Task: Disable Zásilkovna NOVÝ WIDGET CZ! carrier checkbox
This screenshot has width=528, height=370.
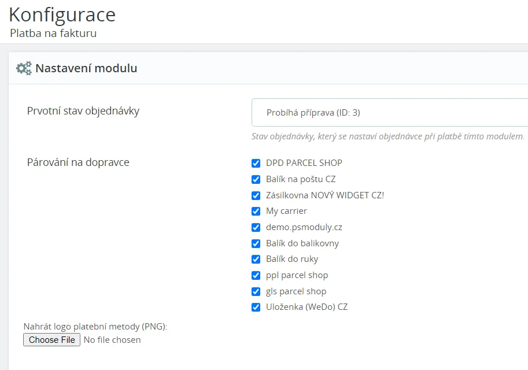Action: pyautogui.click(x=256, y=195)
